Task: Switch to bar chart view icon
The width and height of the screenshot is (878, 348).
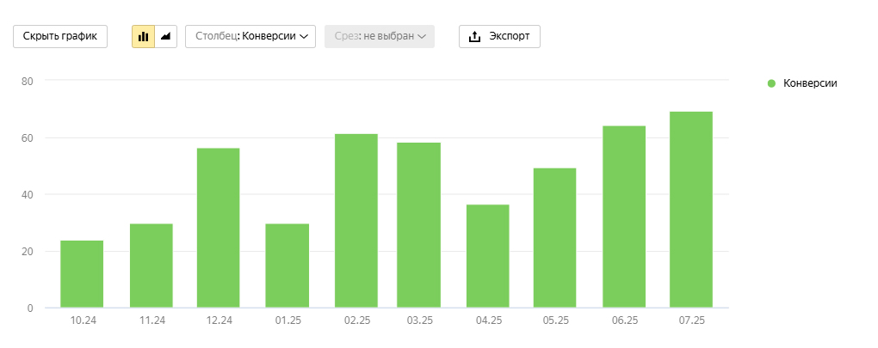Action: pyautogui.click(x=143, y=37)
